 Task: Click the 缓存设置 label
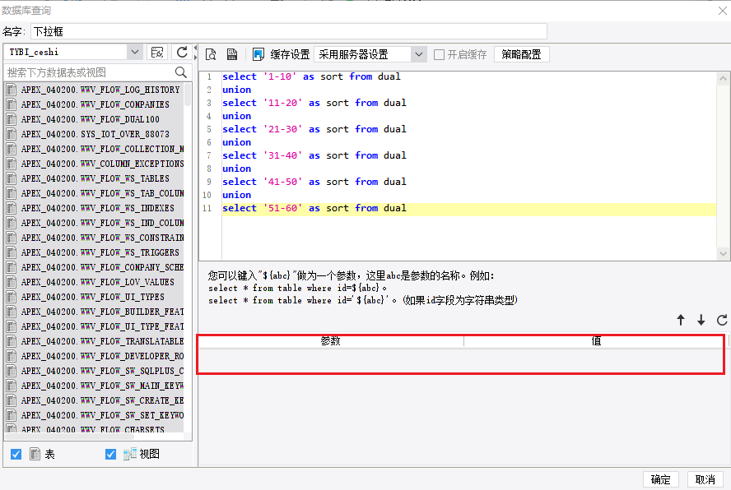coord(290,54)
